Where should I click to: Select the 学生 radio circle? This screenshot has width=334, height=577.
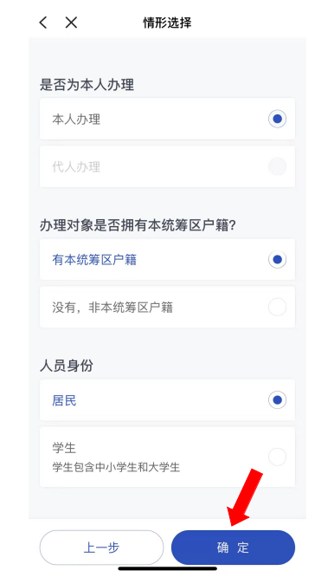[x=277, y=457]
